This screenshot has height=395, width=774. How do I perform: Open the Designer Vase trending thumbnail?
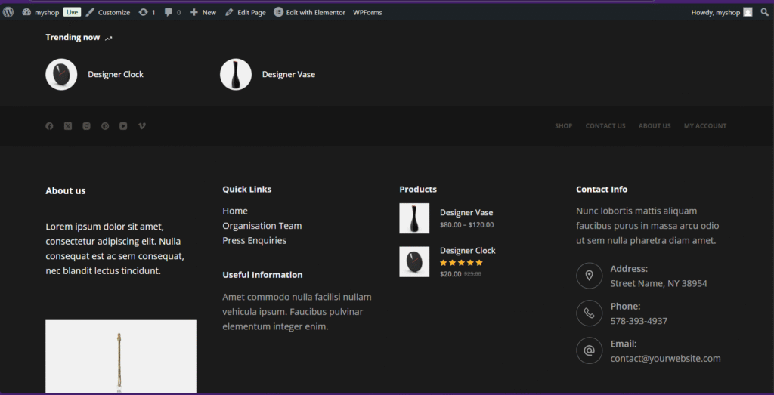(236, 75)
